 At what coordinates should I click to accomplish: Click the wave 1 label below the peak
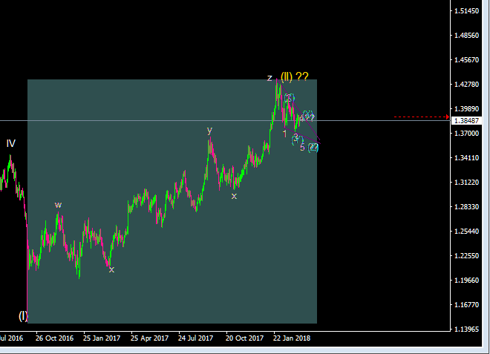point(284,134)
